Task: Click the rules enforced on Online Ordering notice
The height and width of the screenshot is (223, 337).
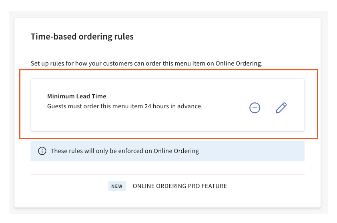Action: click(x=124, y=151)
